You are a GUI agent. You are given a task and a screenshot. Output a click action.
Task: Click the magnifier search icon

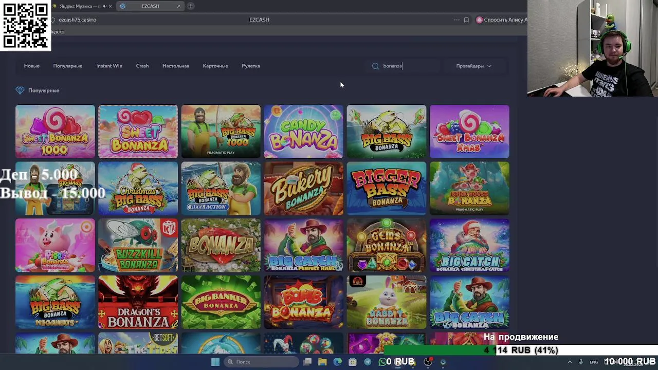pos(375,66)
